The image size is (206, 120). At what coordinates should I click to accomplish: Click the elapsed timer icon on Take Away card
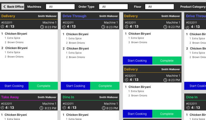coord(2,108)
